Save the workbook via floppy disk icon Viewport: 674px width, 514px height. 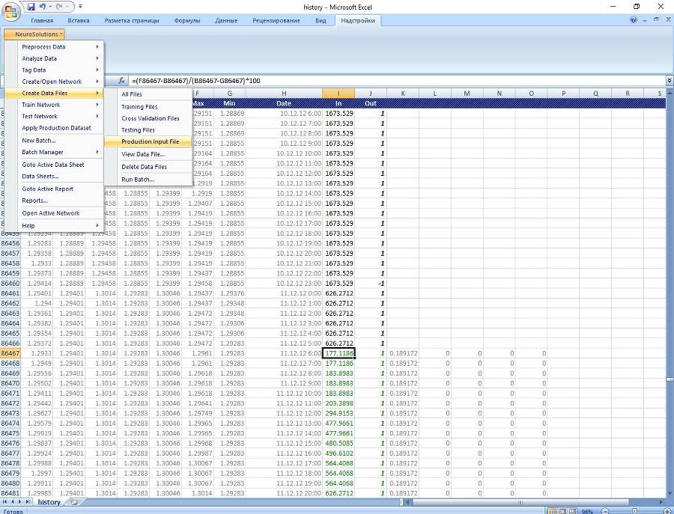click(x=31, y=7)
